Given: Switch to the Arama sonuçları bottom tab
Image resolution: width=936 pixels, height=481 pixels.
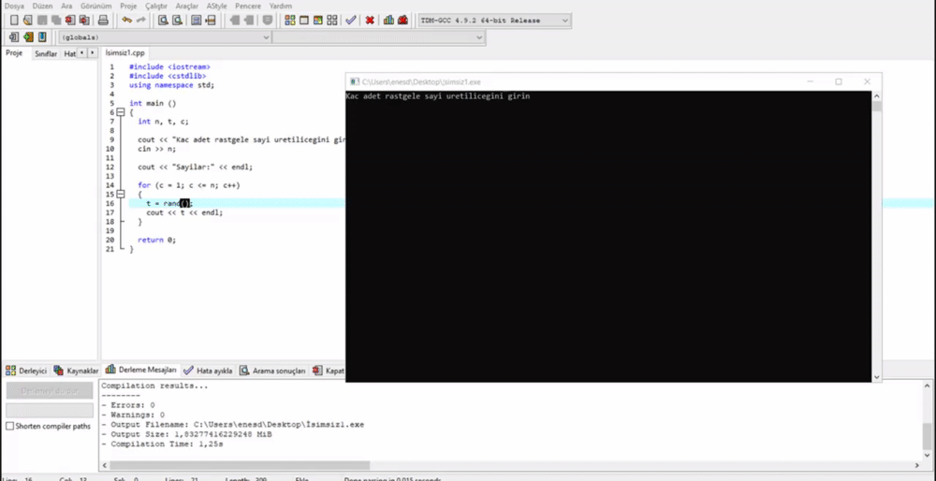Looking at the screenshot, I should tap(272, 371).
